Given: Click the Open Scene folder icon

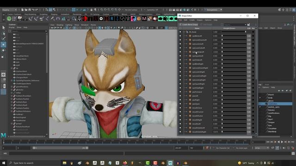Looking at the screenshot, I should click(x=26, y=10).
